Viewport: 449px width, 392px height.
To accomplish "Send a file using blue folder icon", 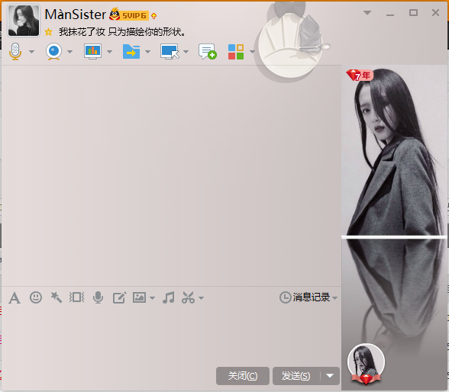I will point(131,51).
